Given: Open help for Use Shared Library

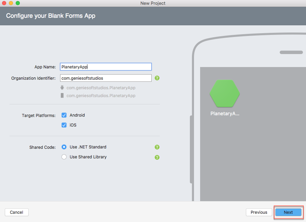Looking at the screenshot, I should (157, 157).
